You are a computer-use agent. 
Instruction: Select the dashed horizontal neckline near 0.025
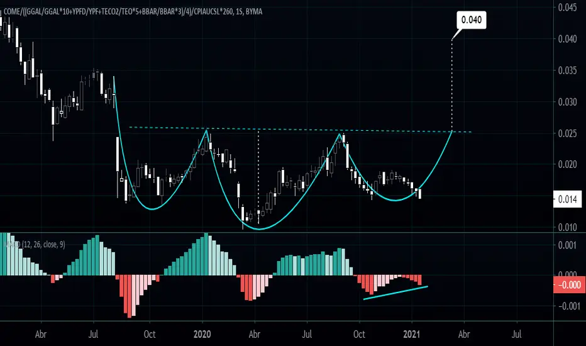click(x=300, y=130)
